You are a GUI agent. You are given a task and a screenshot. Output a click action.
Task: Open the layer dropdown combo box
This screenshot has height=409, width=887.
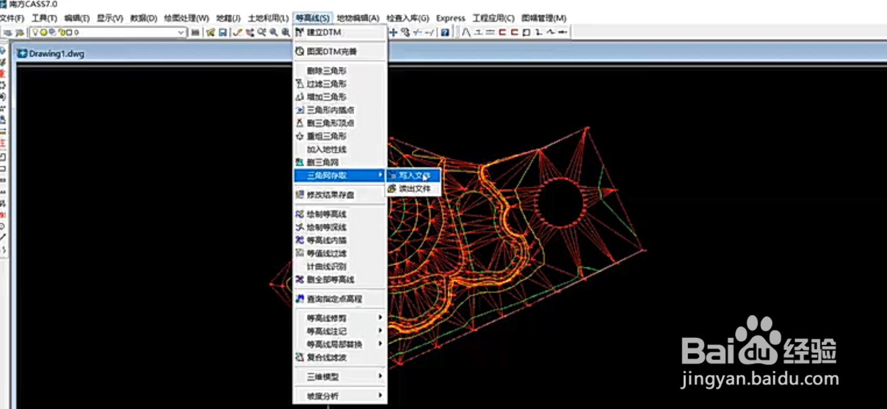[x=108, y=32]
